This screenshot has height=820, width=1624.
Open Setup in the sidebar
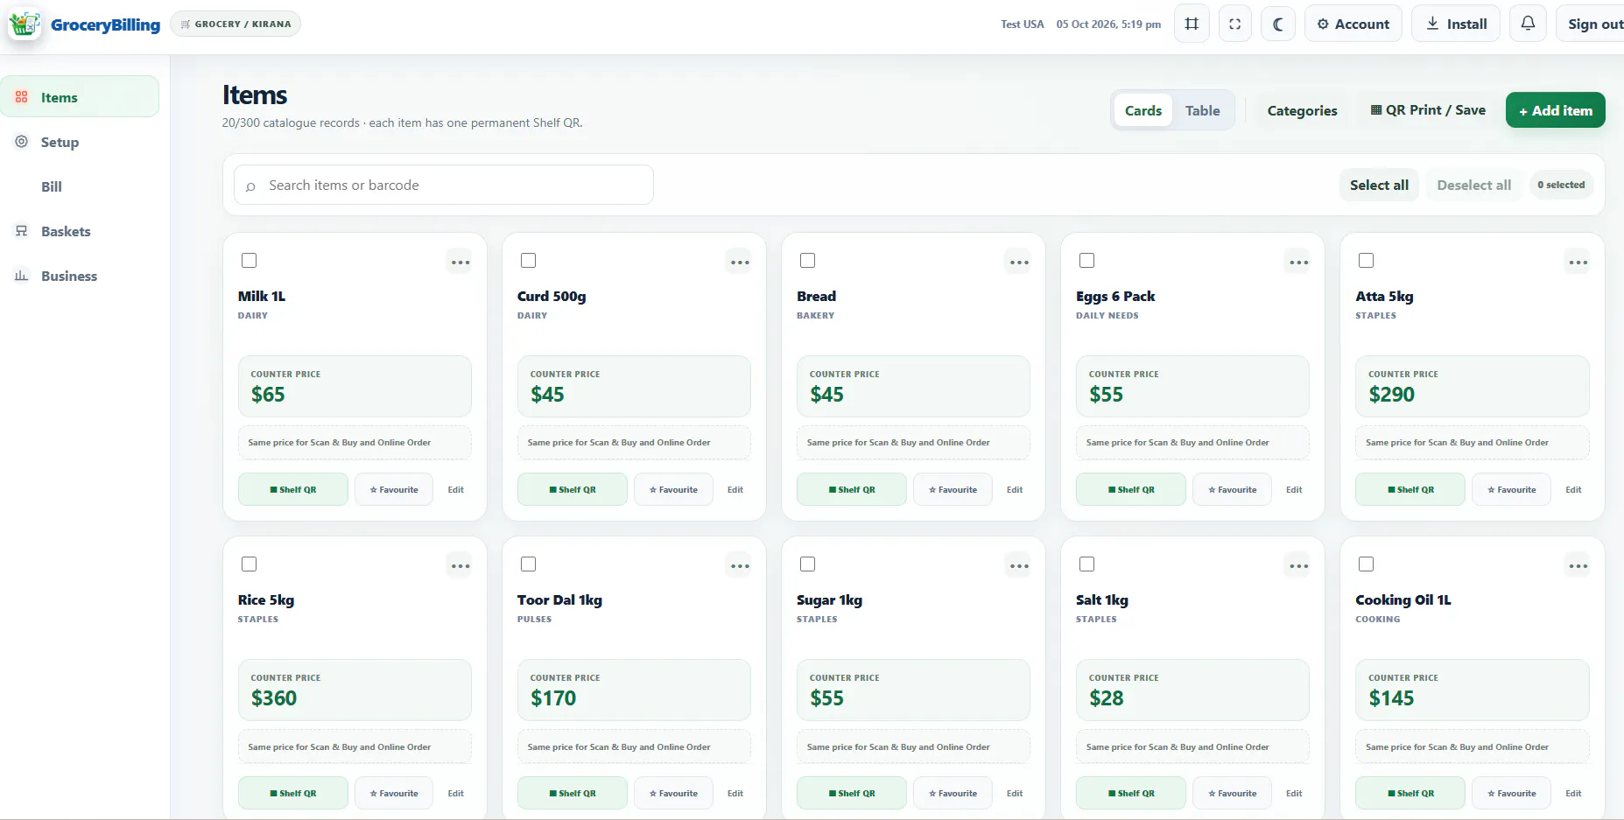click(79, 142)
